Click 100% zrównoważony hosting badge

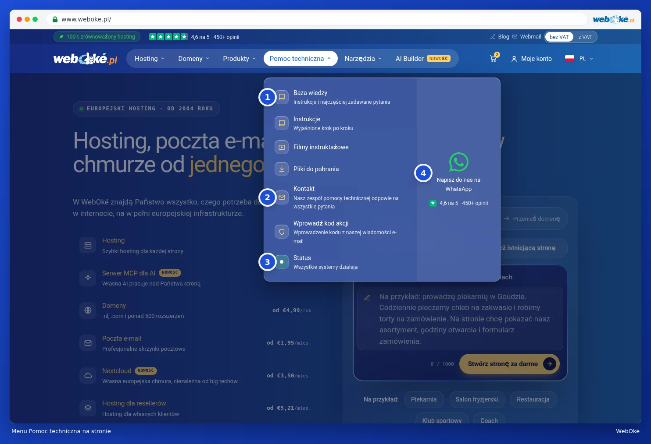[97, 37]
